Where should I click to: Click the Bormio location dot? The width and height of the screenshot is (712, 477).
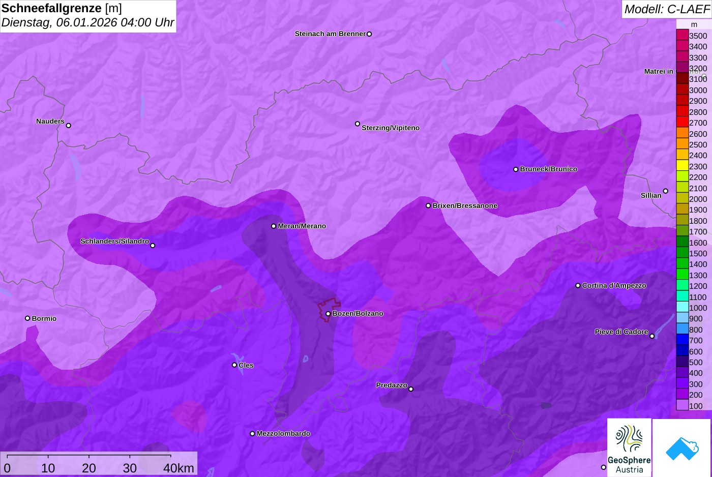click(x=27, y=318)
